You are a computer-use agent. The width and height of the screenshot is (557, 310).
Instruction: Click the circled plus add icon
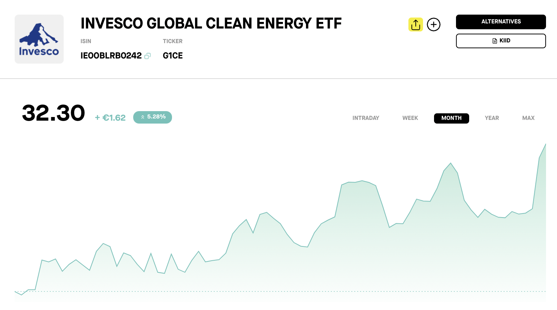tap(434, 24)
